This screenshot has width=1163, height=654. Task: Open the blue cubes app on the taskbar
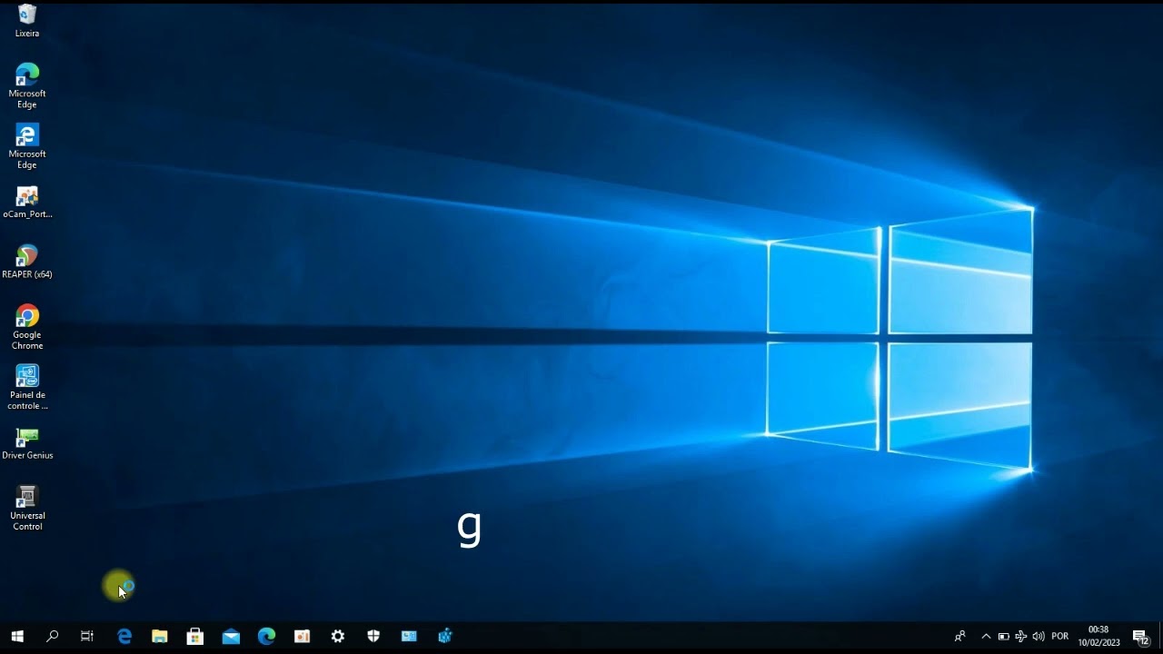(x=444, y=637)
